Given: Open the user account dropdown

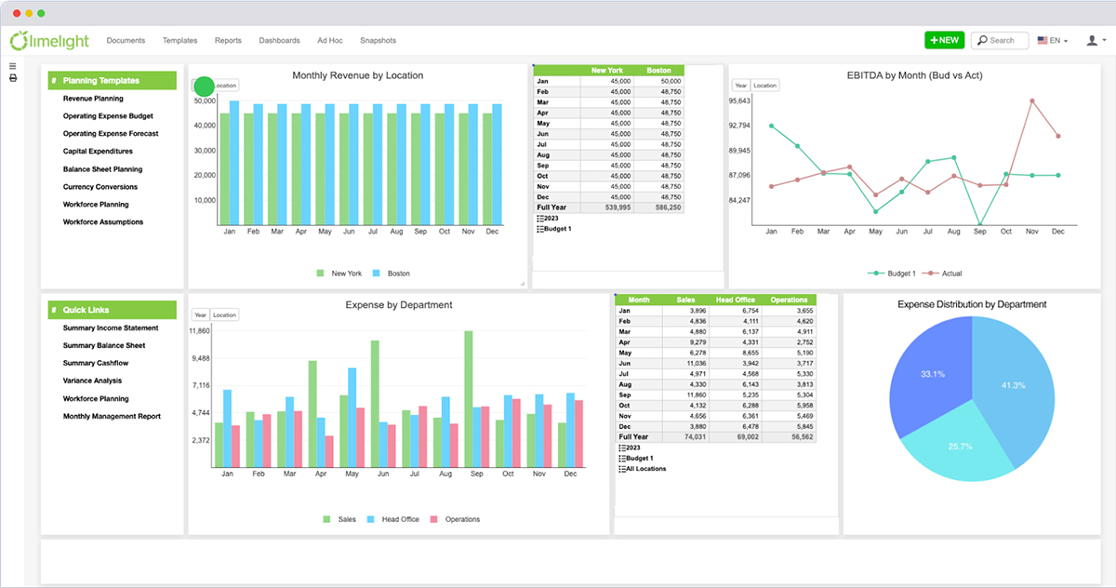Looking at the screenshot, I should [x=1095, y=41].
